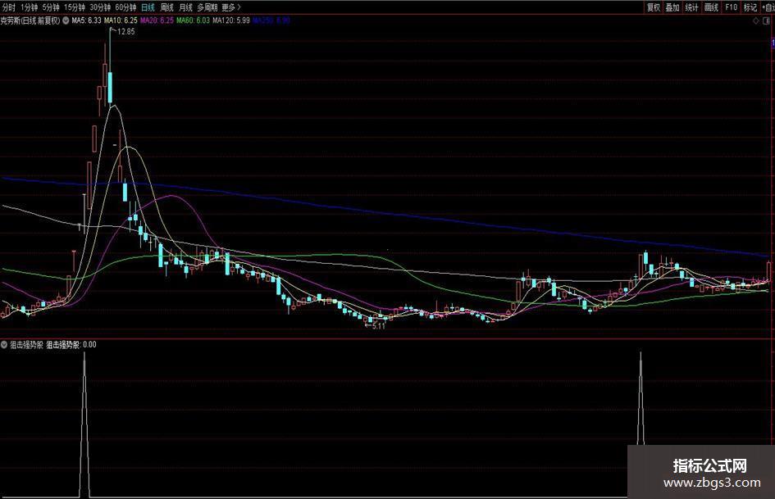775x499 pixels.
Task: Click the blue MA250 label
Action: tap(271, 20)
